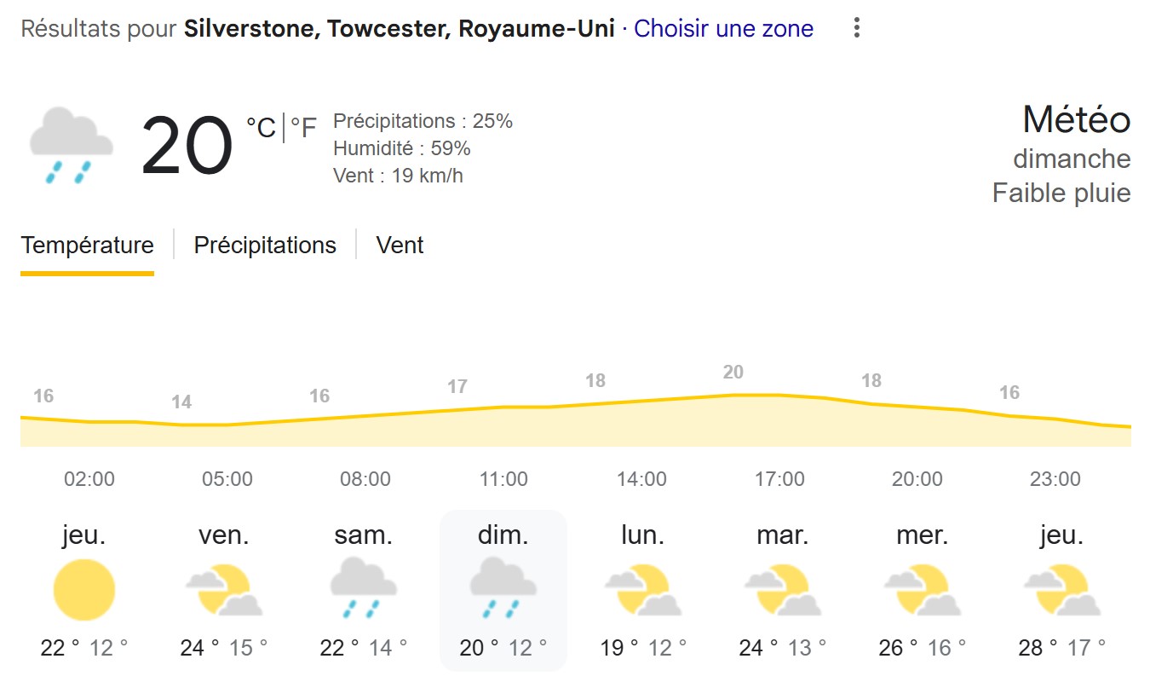Click the 17:00 point on temperature graph
This screenshot has width=1150, height=682.
coord(779,395)
